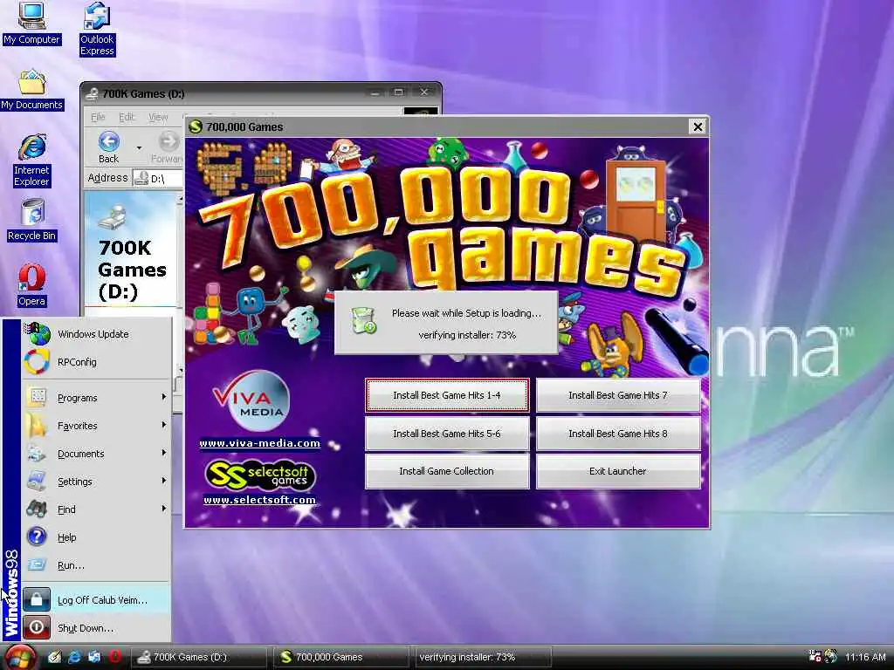Click Install Best Game Hits 7
The width and height of the screenshot is (894, 670).
coord(618,395)
